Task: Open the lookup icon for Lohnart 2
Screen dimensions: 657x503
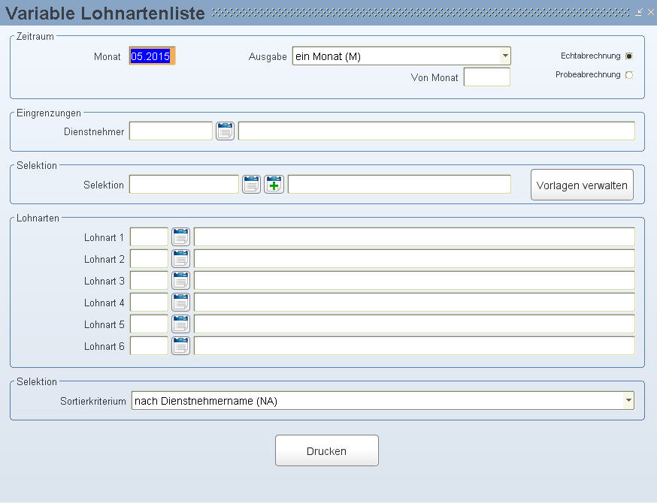Action: [x=180, y=259]
